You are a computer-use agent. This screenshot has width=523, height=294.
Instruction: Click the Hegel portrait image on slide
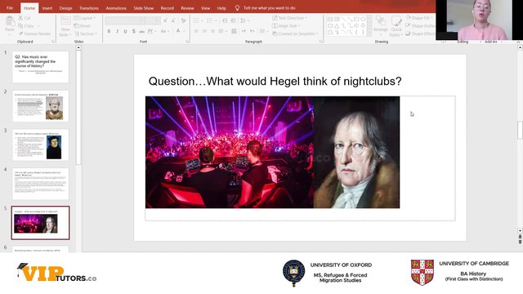(356, 153)
